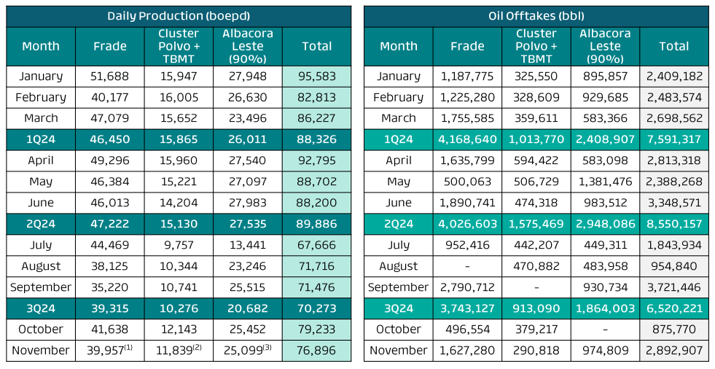Image resolution: width=715 pixels, height=369 pixels.
Task: Select the Cluster Polvo + TBMT header in Oil Offtakes
Action: (536, 46)
